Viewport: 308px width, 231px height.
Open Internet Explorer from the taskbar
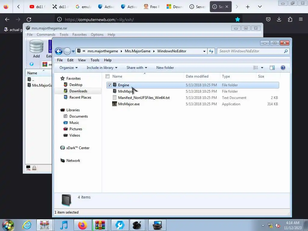(x=27, y=225)
